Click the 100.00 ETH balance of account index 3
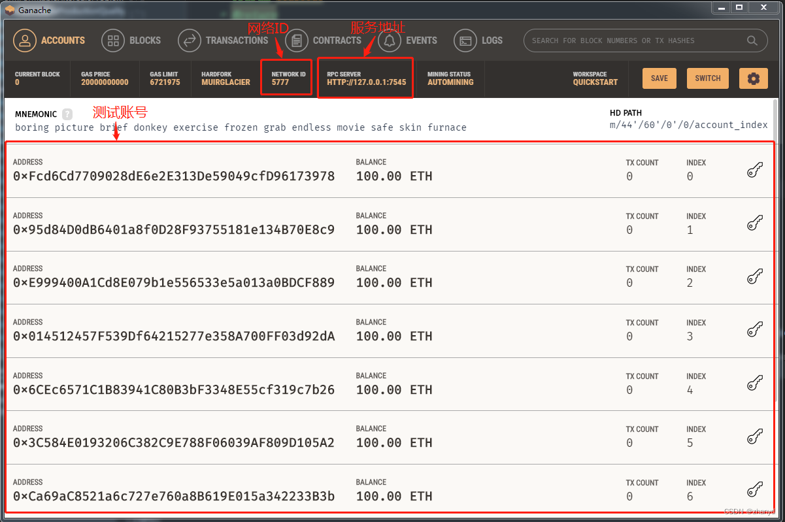The image size is (785, 522). (x=394, y=336)
